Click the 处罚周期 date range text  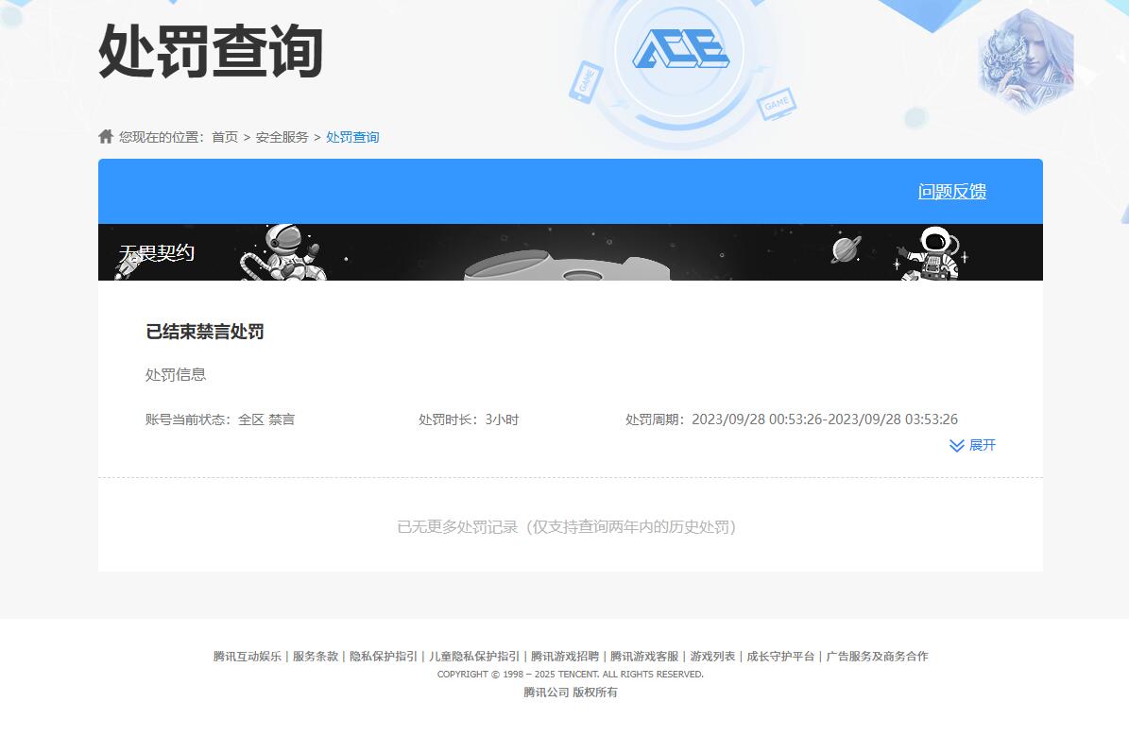(792, 419)
